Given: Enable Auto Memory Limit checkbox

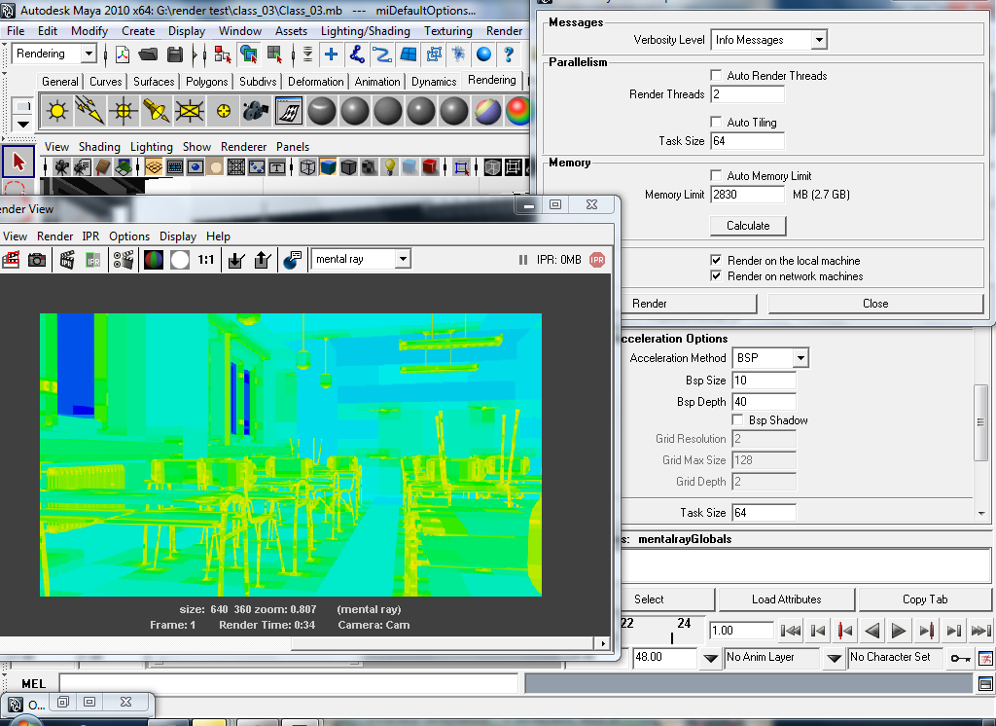Looking at the screenshot, I should pyautogui.click(x=716, y=175).
